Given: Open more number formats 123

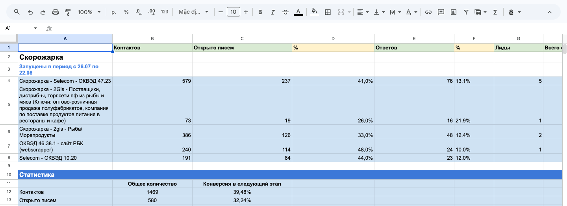Looking at the screenshot, I should pyautogui.click(x=165, y=12).
